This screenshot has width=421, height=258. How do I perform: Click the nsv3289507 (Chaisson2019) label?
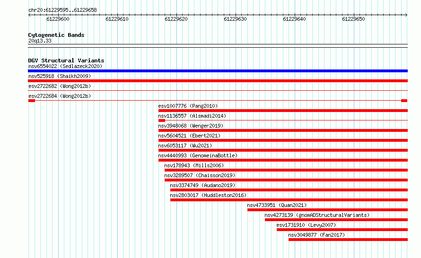coord(200,175)
